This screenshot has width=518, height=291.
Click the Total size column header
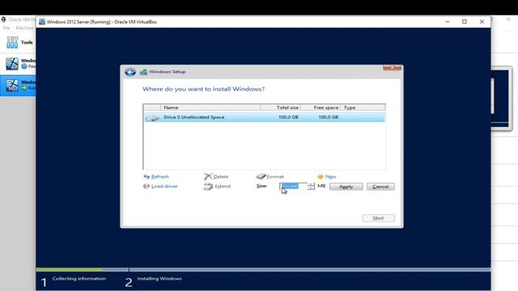tap(280, 108)
